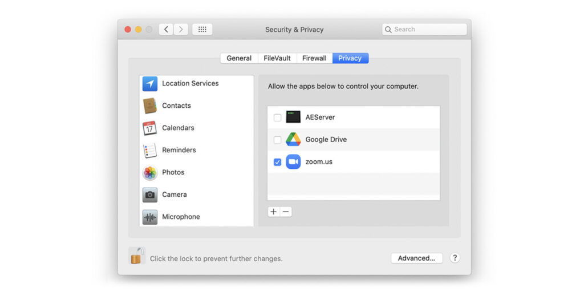Open the Reminders list icon
This screenshot has width=584, height=292.
pos(150,151)
